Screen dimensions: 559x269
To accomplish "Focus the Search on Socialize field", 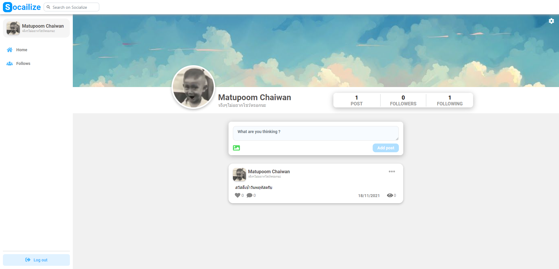I will [71, 7].
